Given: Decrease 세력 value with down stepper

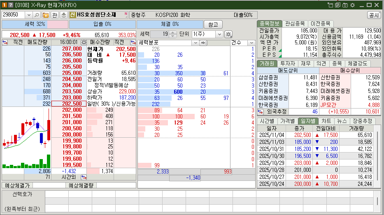Looking at the screenshot, I should tap(172, 36).
